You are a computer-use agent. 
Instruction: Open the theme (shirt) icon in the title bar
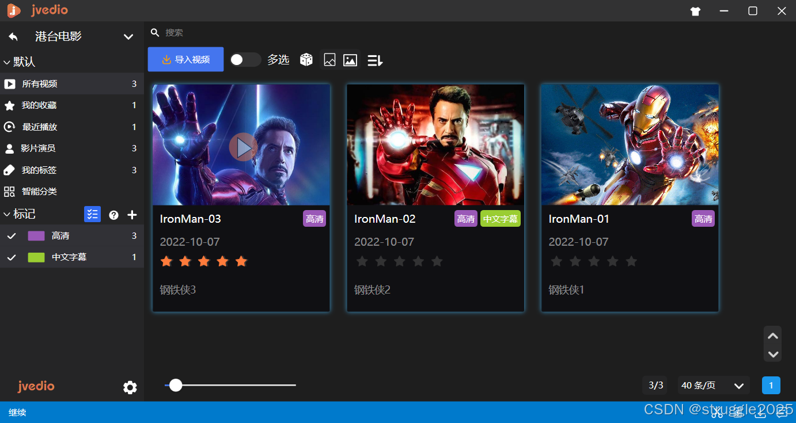coord(695,11)
